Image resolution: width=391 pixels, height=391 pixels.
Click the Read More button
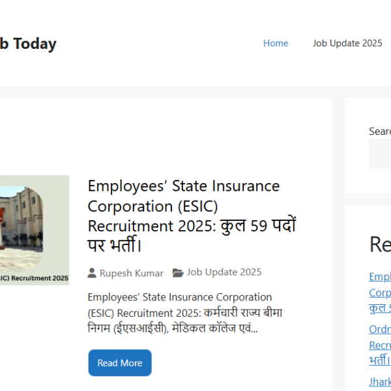(120, 362)
